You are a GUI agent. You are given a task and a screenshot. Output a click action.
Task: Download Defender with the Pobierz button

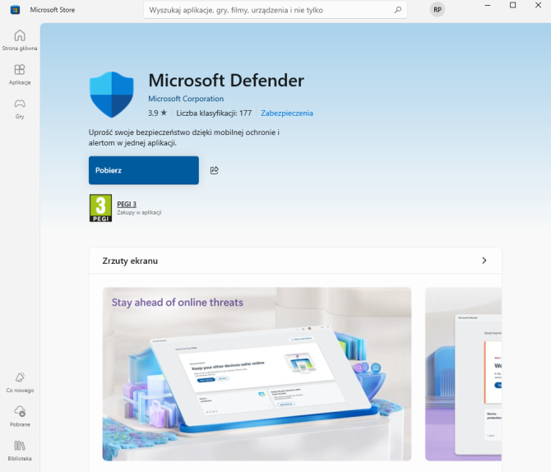[144, 170]
